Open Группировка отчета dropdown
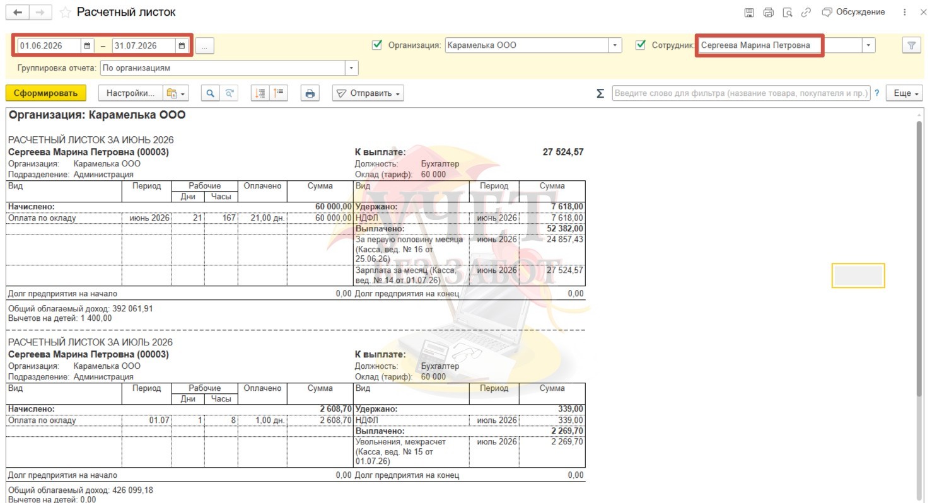The image size is (932, 503). tap(352, 68)
